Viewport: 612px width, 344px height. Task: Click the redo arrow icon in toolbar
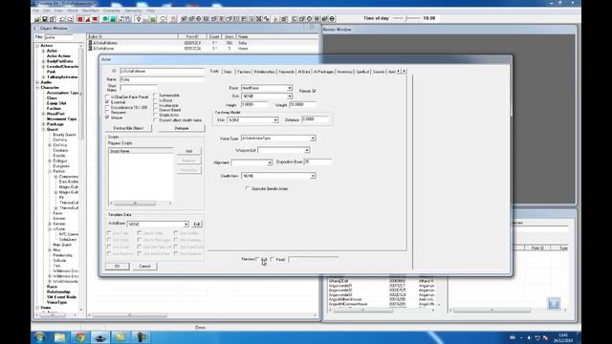click(x=70, y=19)
